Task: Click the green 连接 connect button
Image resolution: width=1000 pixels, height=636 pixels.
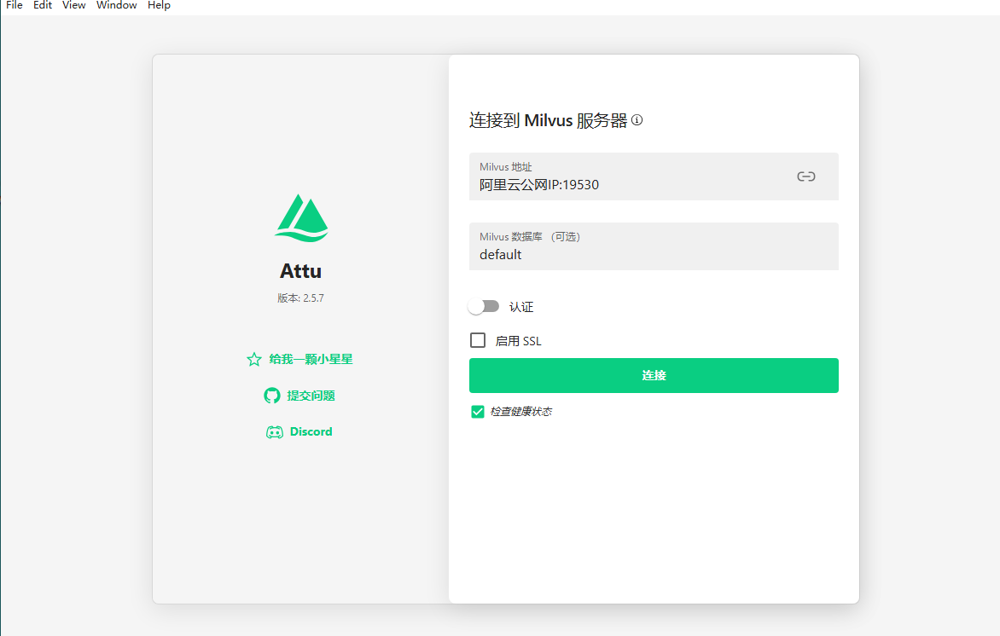Action: pyautogui.click(x=654, y=375)
